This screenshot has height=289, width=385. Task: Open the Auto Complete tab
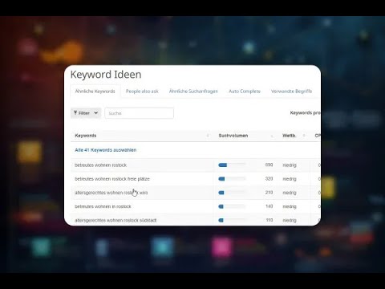point(245,92)
